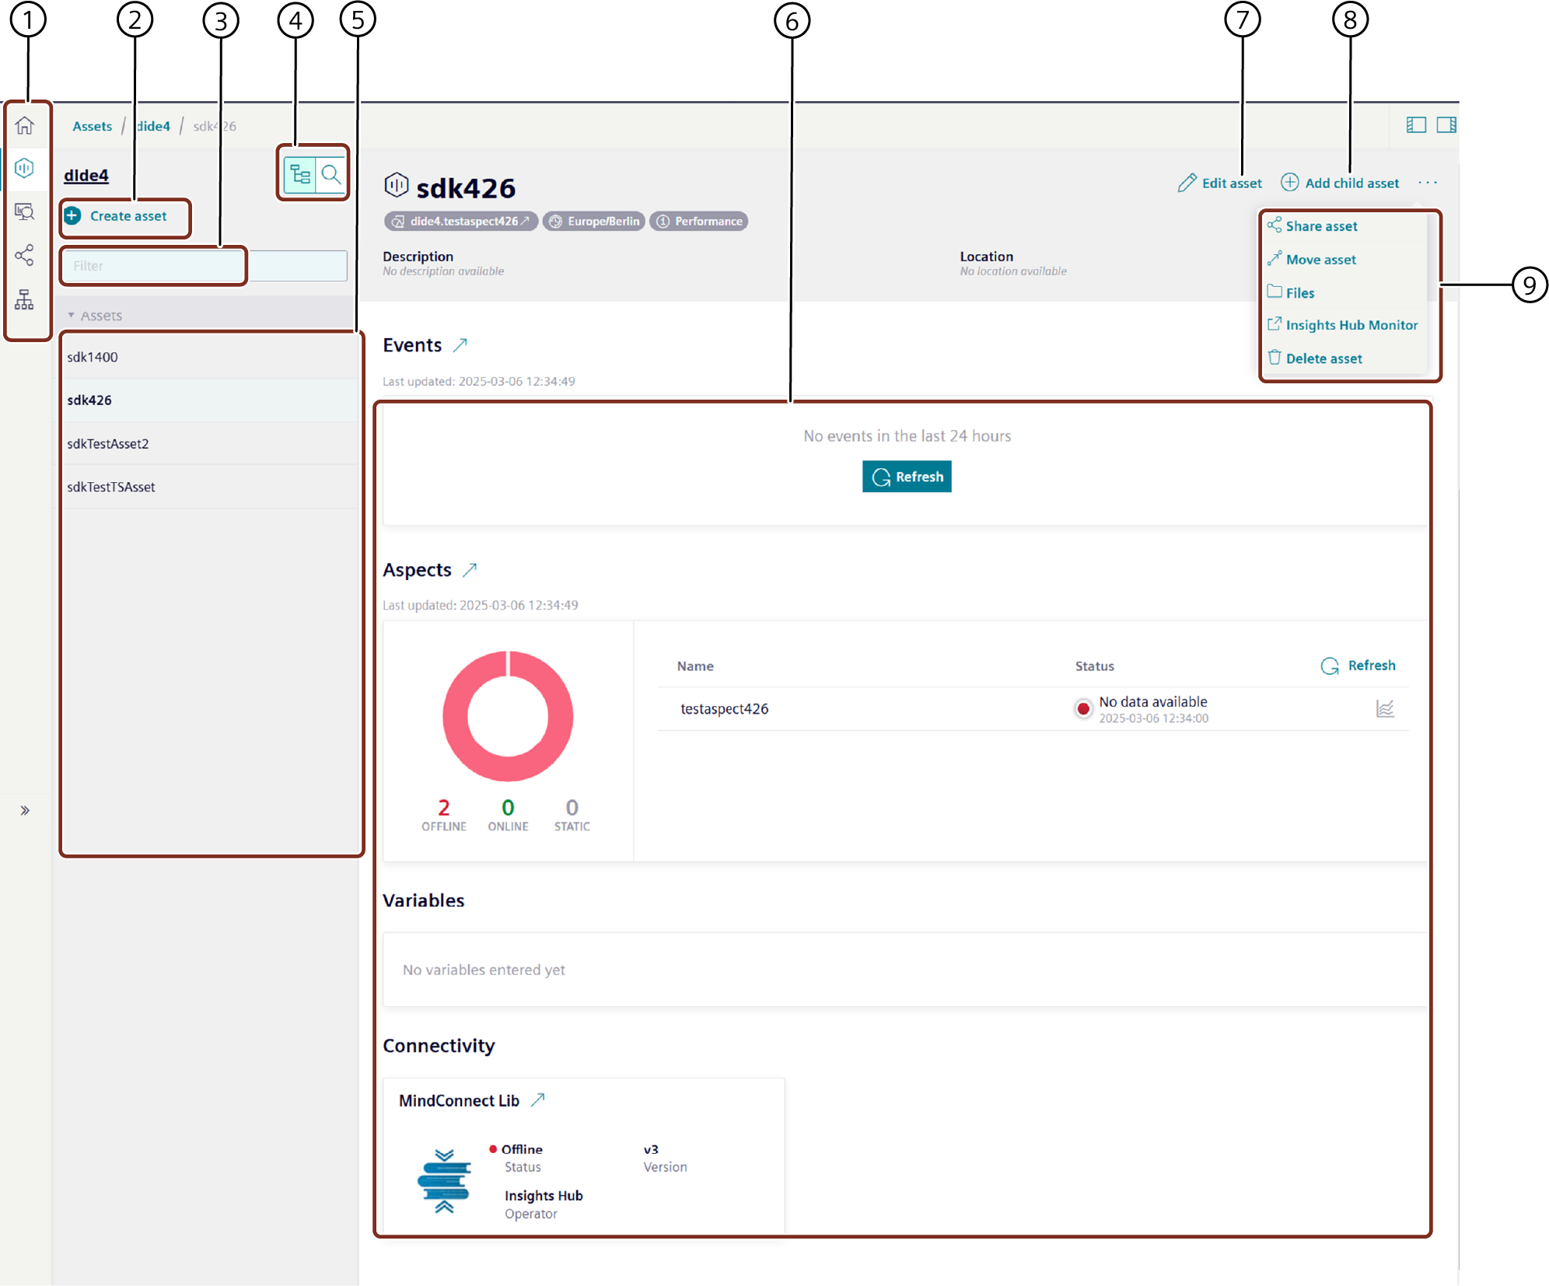This screenshot has width=1549, height=1286.
Task: Click the sdk426 hexagon asset icon
Action: point(397,185)
